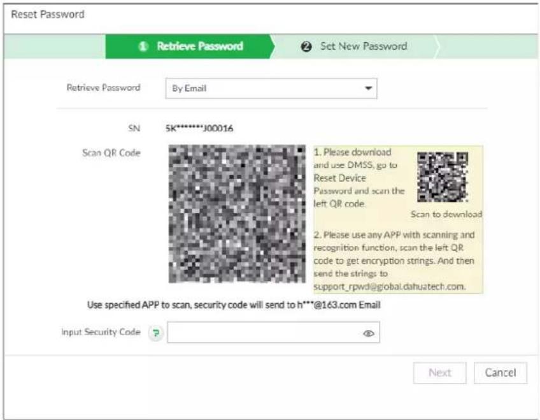Click the Retrieve Password field label

(103, 88)
